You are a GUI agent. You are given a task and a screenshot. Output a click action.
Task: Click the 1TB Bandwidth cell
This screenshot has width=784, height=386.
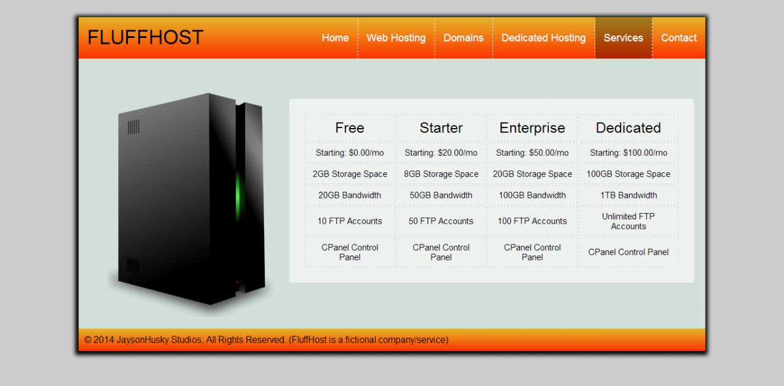point(628,195)
